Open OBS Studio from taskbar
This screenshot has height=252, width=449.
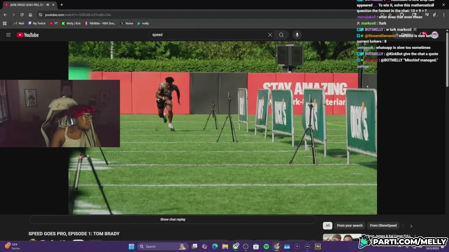(246, 246)
